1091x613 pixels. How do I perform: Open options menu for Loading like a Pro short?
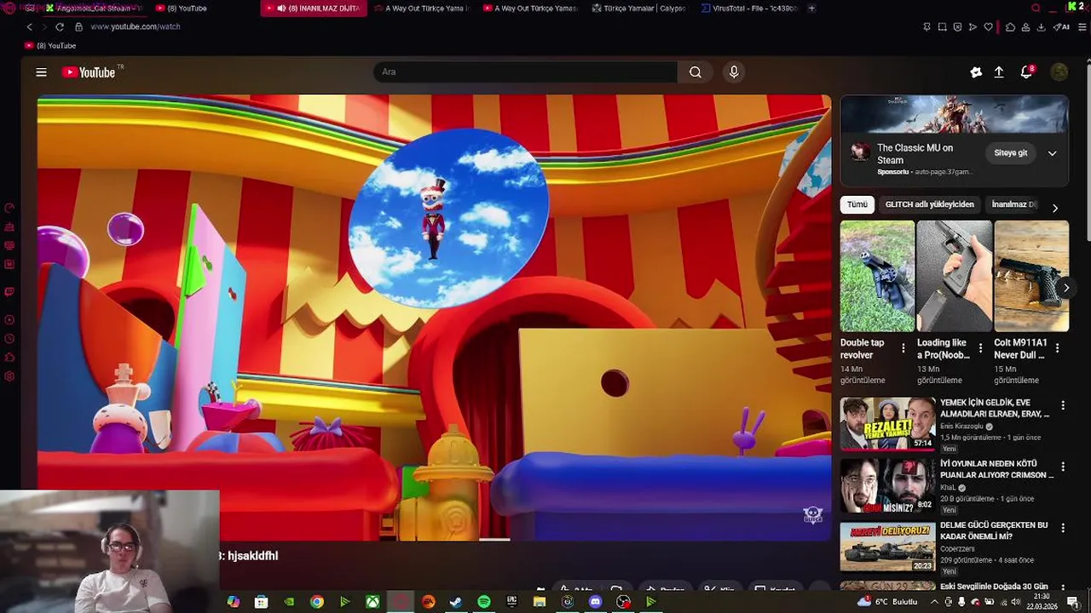point(980,348)
